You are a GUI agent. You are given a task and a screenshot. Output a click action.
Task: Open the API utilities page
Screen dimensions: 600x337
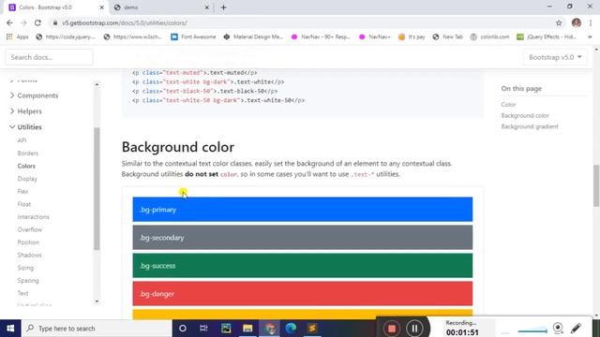22,140
